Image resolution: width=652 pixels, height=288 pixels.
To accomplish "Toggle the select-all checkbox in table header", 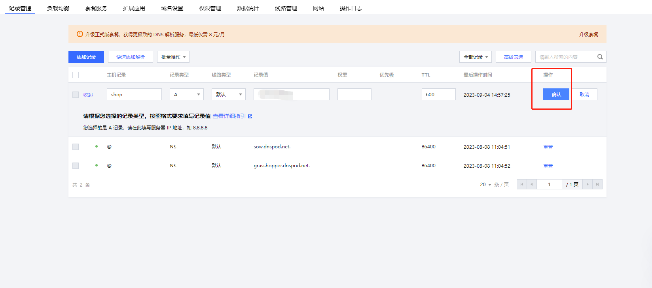I will (76, 75).
